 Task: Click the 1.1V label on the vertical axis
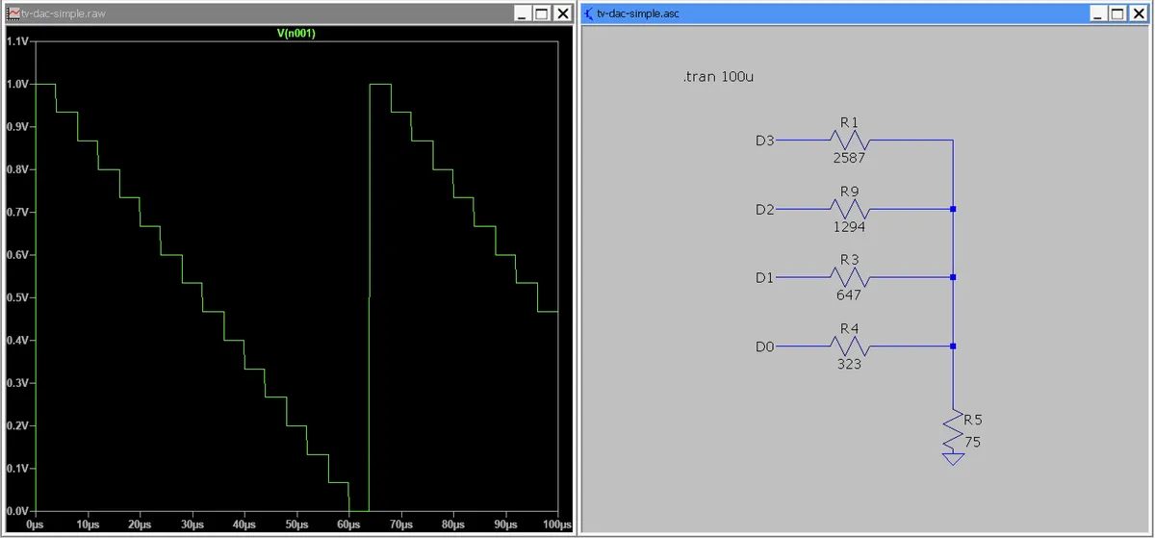(17, 41)
